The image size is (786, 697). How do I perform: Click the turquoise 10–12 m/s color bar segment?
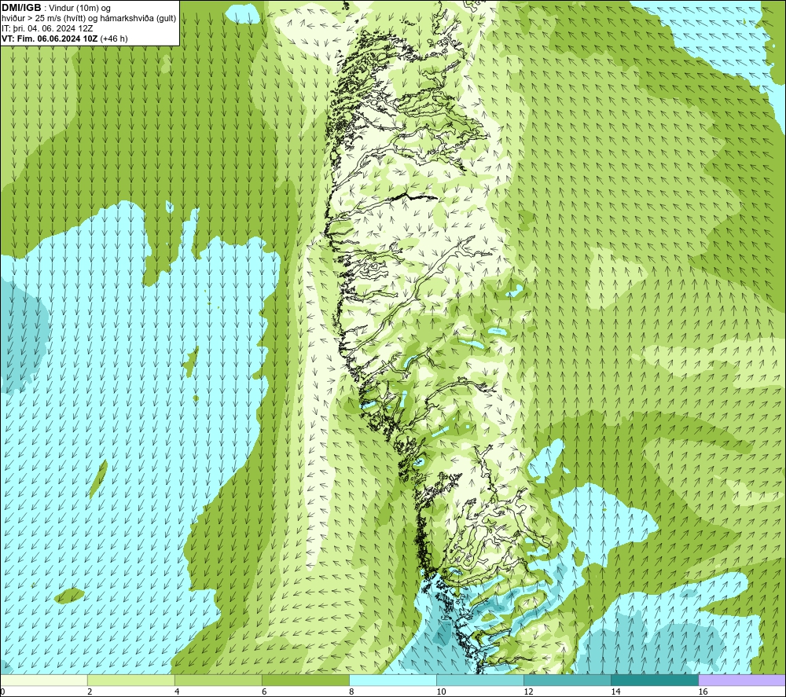tap(479, 680)
